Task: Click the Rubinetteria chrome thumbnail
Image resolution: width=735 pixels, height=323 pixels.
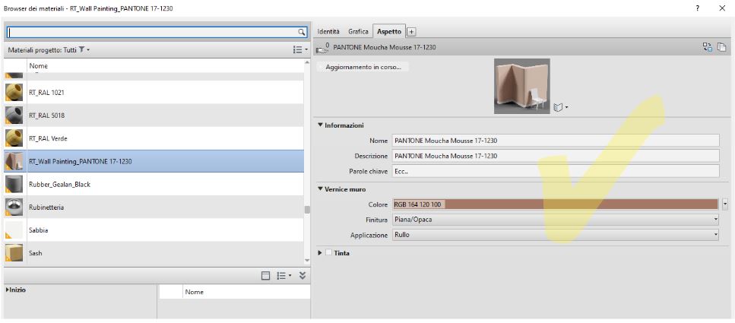Action: pyautogui.click(x=14, y=207)
